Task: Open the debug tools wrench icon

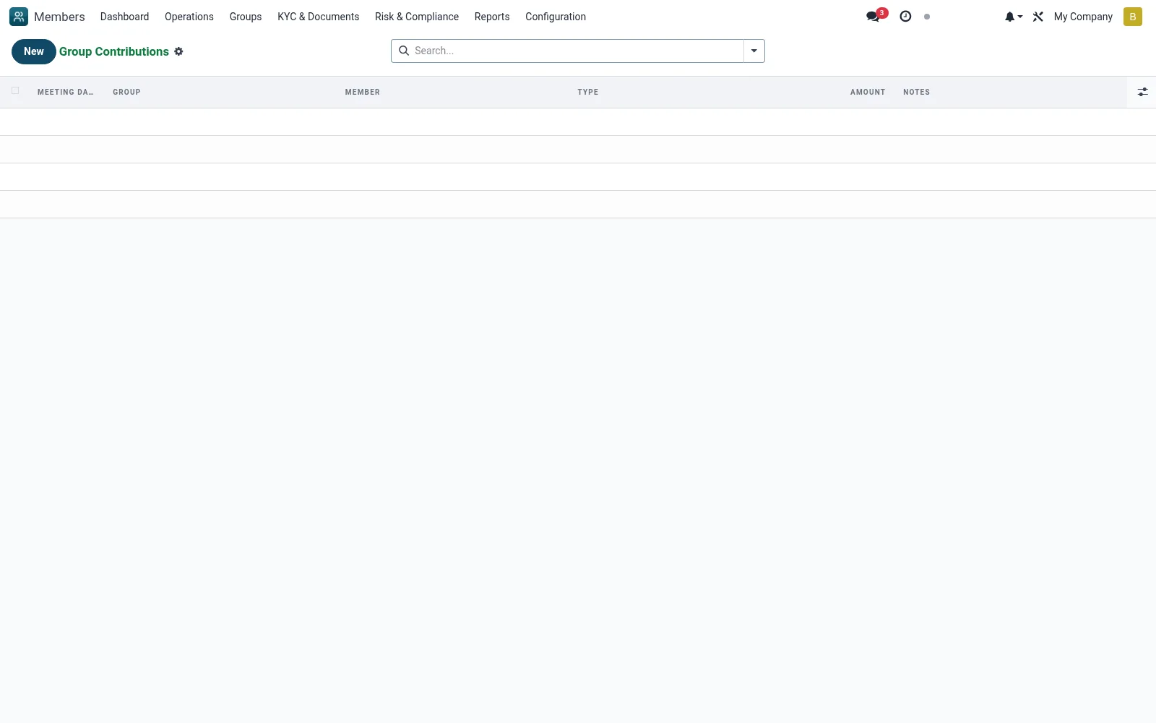Action: pyautogui.click(x=1038, y=17)
